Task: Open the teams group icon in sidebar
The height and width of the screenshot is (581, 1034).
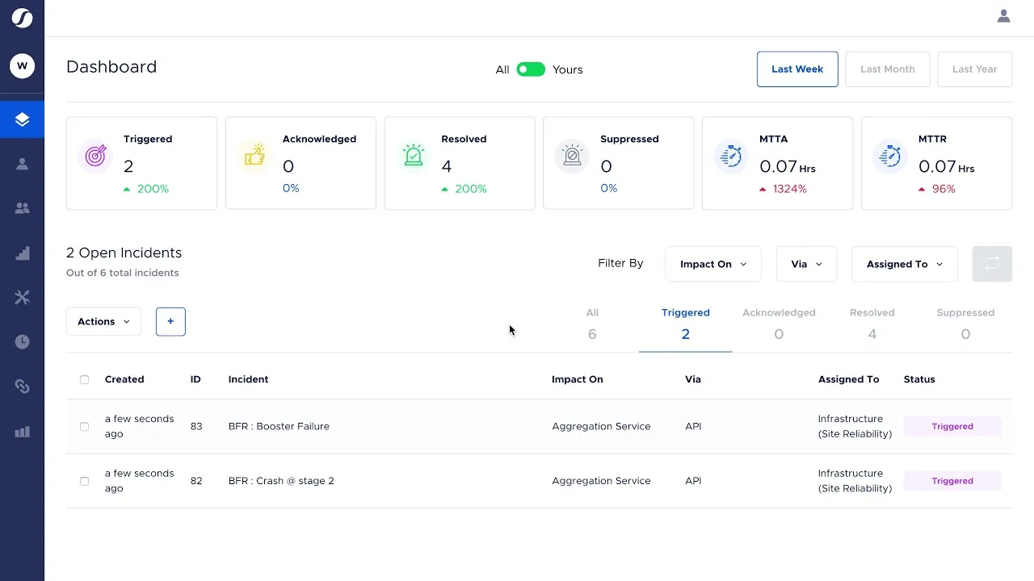Action: pos(22,208)
